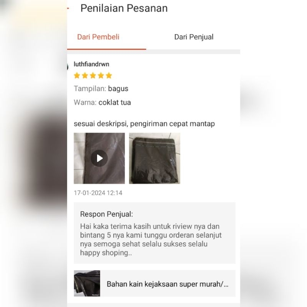Tap the back arrow beside Penilaian Pesanan
Image resolution: width=307 pixels, height=307 pixels.
point(68,8)
